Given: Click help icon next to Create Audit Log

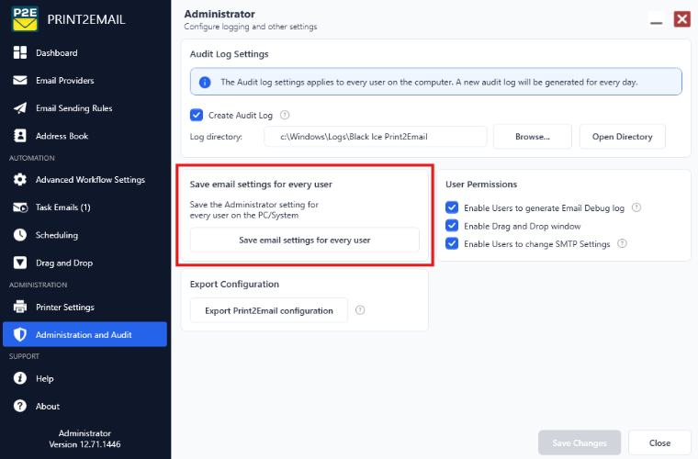Looking at the screenshot, I should (285, 115).
